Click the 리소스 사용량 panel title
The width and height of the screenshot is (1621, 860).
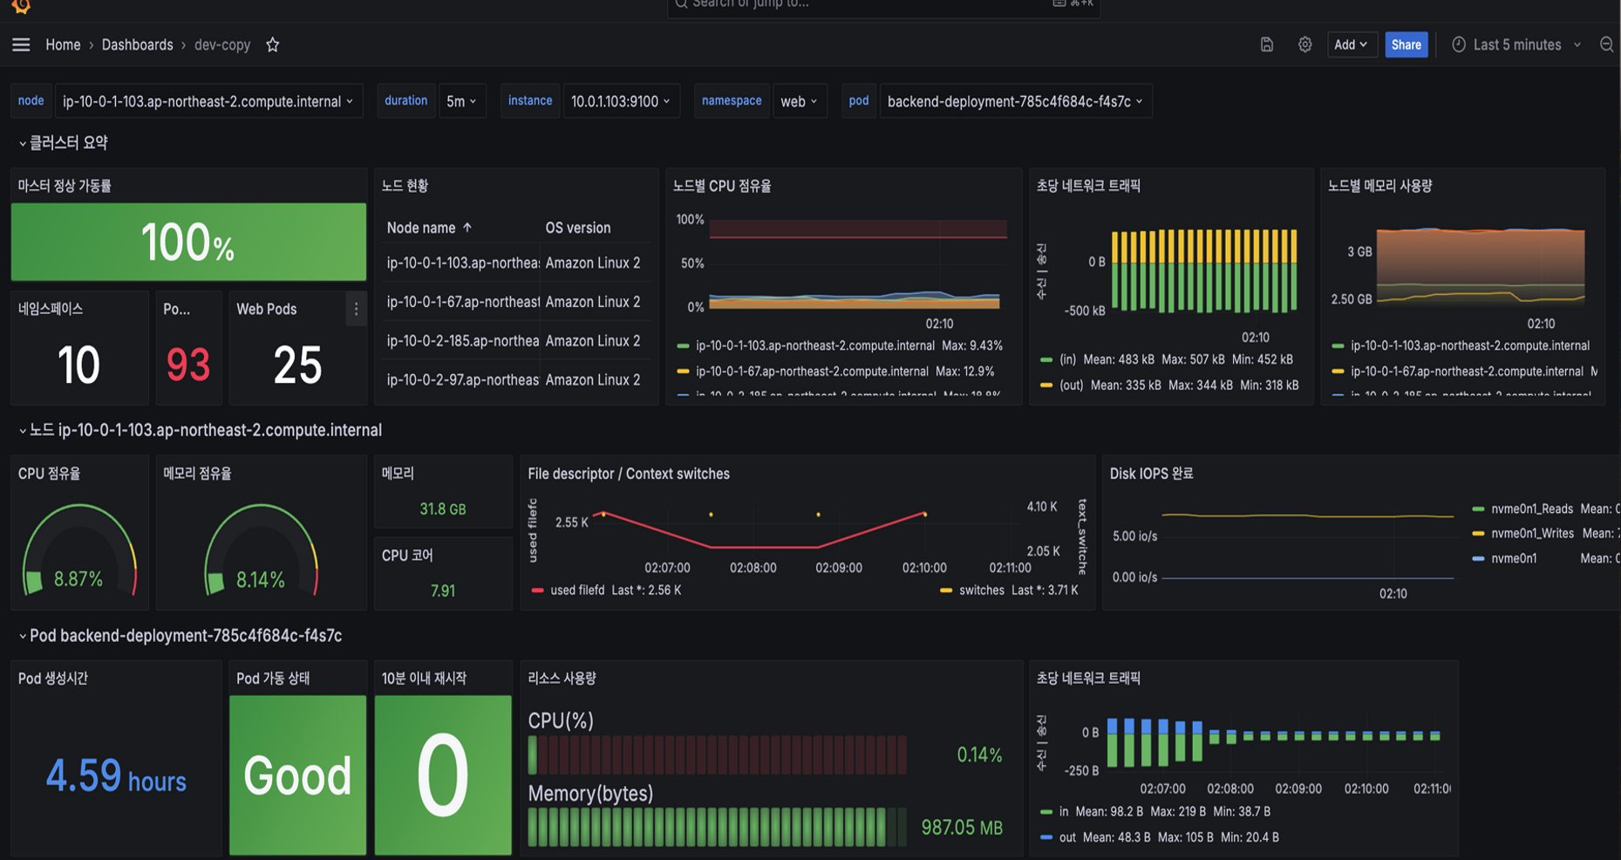click(x=562, y=678)
